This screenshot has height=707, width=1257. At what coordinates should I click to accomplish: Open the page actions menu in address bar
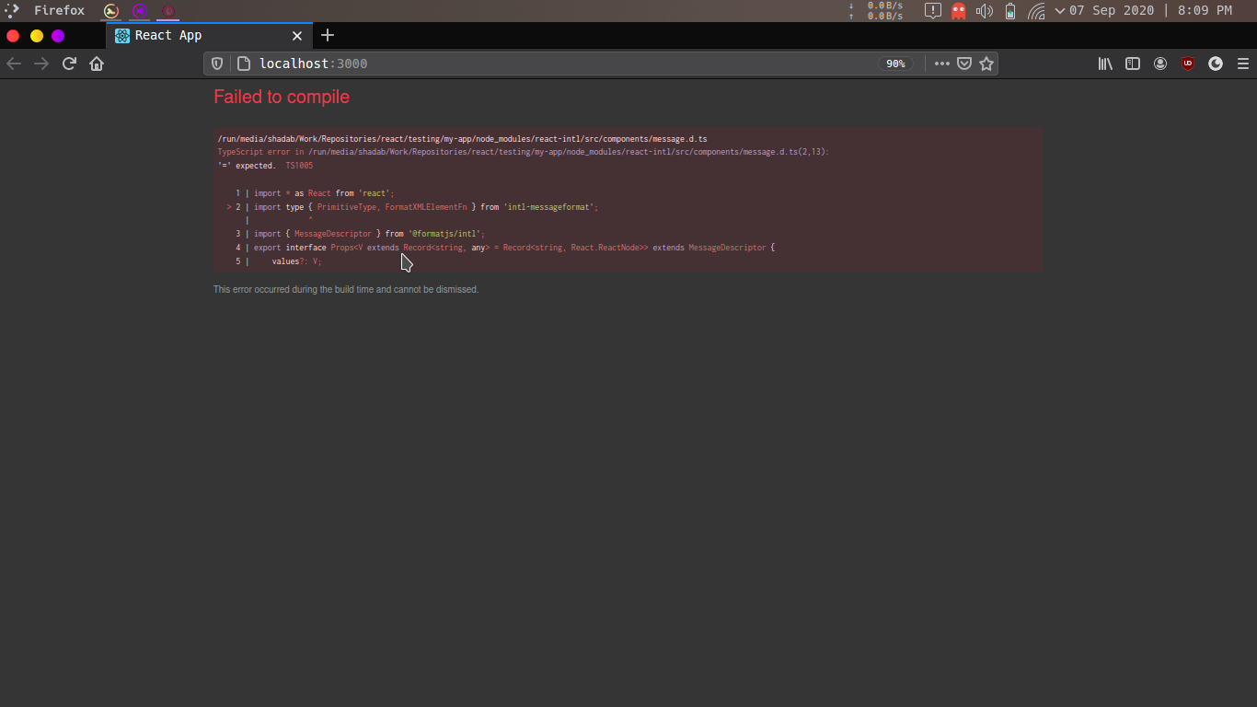pyautogui.click(x=941, y=64)
